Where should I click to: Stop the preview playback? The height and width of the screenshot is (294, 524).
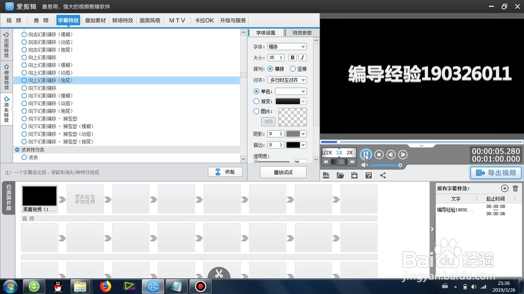click(x=379, y=154)
